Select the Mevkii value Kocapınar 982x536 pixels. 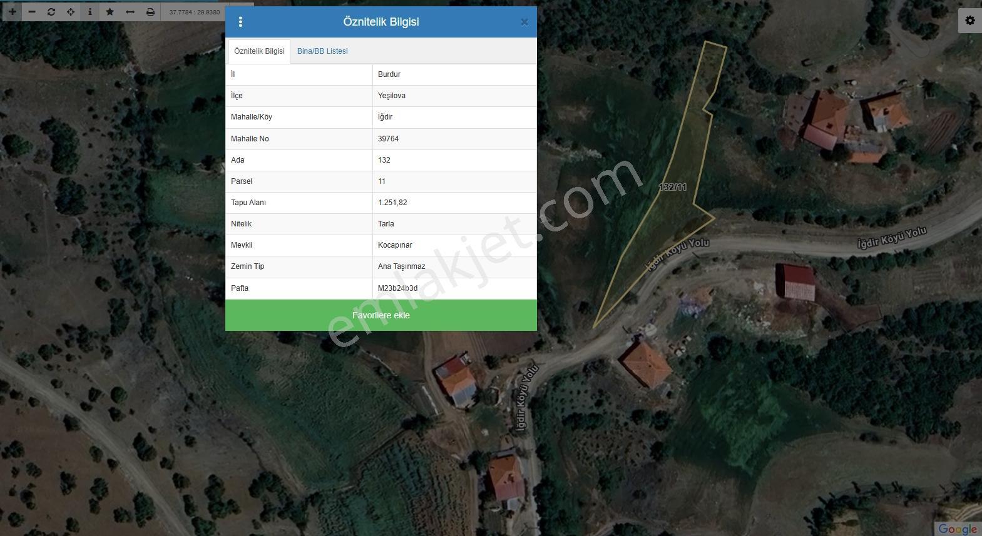395,245
